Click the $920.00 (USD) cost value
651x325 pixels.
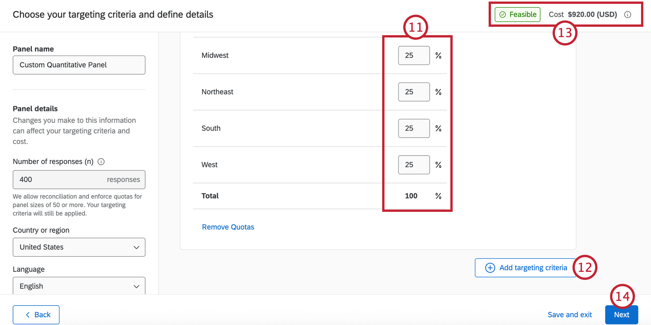coord(592,15)
